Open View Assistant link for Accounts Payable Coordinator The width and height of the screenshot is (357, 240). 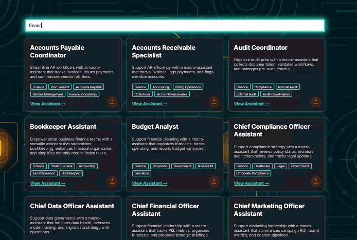pos(48,104)
